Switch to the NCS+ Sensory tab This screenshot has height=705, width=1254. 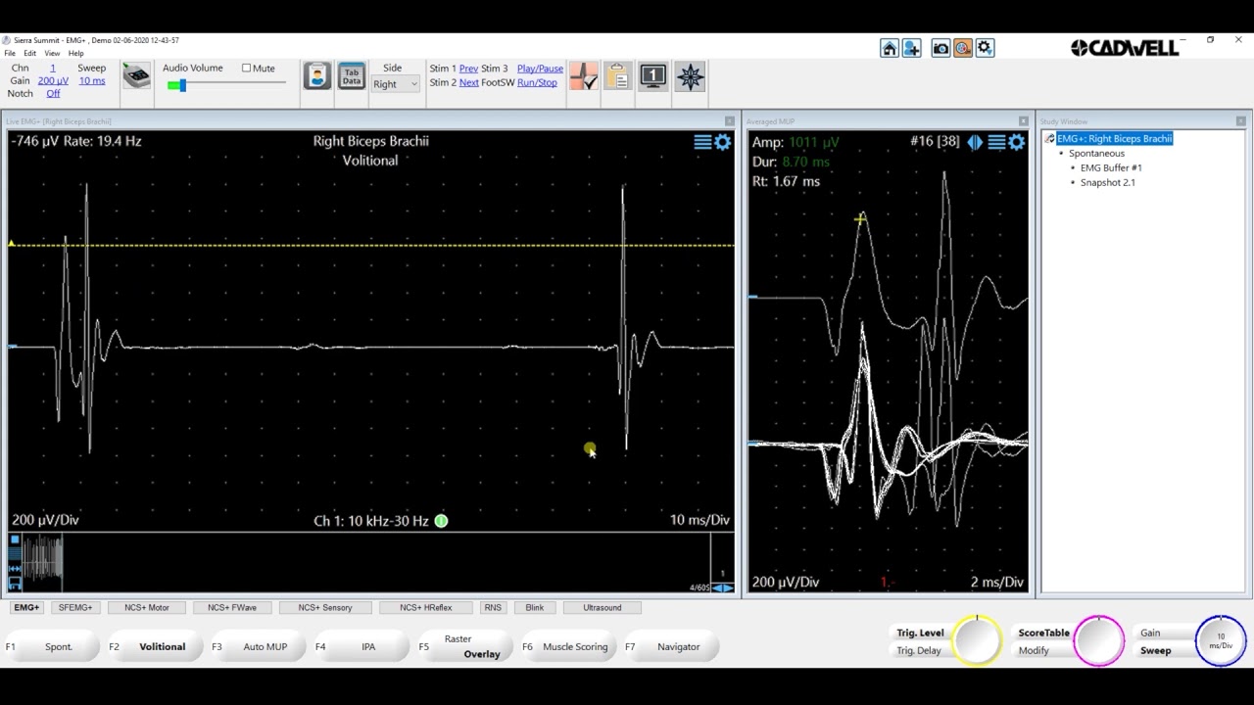point(325,608)
